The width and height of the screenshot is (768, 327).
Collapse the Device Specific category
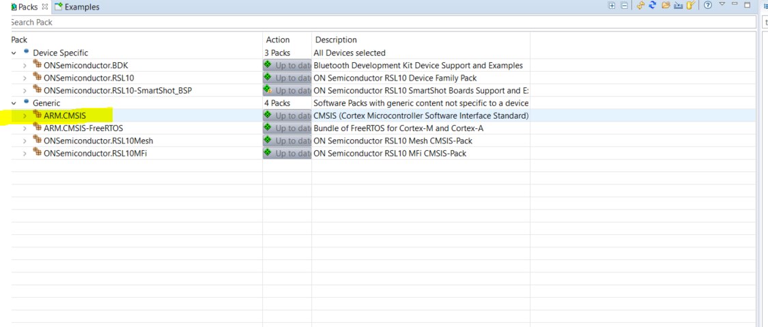pyautogui.click(x=14, y=53)
